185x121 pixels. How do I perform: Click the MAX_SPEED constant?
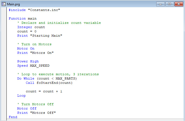point(39,66)
